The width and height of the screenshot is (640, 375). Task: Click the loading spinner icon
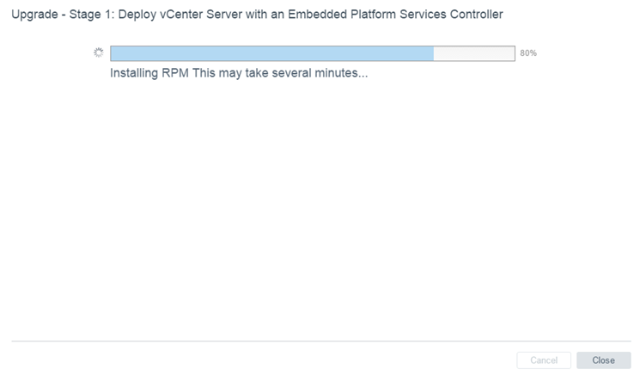99,52
